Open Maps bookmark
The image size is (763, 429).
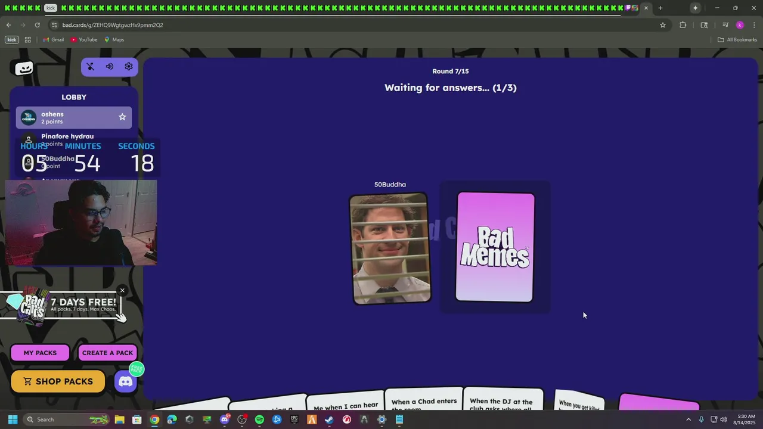(114, 40)
